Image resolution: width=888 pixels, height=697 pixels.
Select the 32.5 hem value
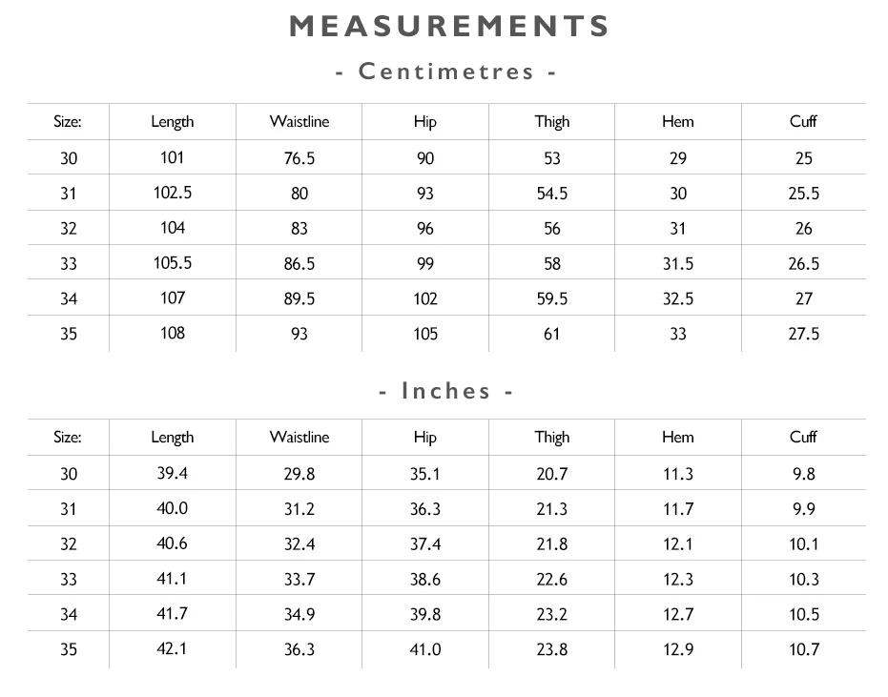coord(678,298)
